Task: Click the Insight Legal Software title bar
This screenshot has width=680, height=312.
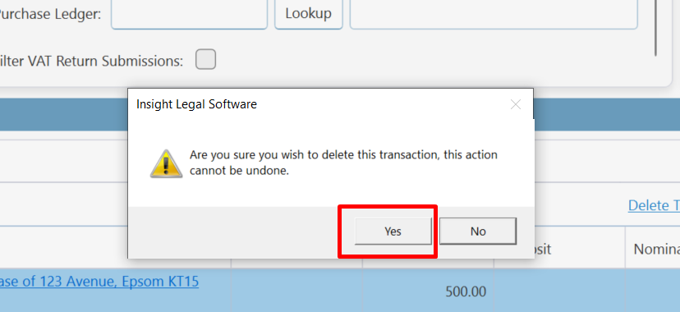Action: [x=321, y=104]
